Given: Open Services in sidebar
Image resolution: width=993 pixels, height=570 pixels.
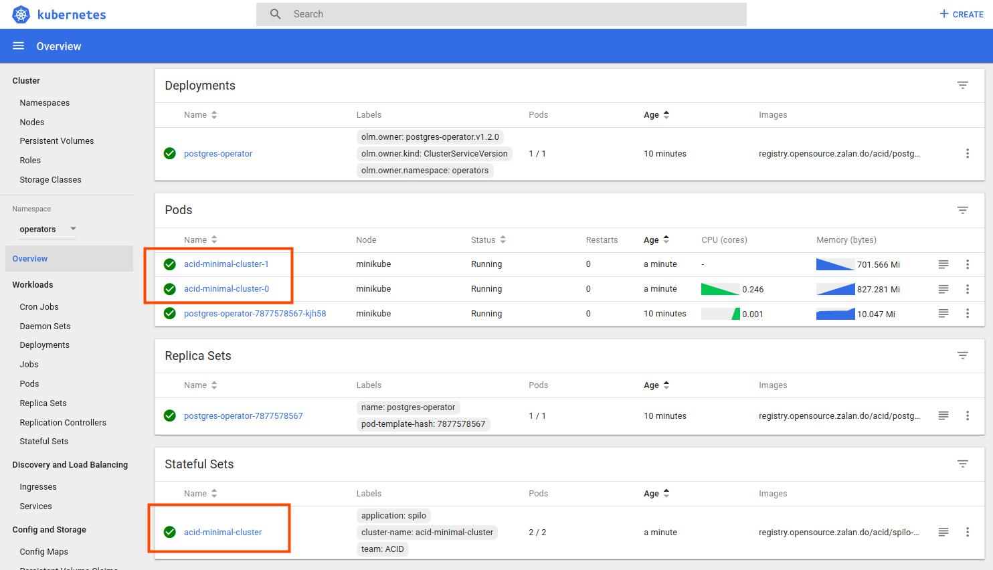Looking at the screenshot, I should point(35,506).
